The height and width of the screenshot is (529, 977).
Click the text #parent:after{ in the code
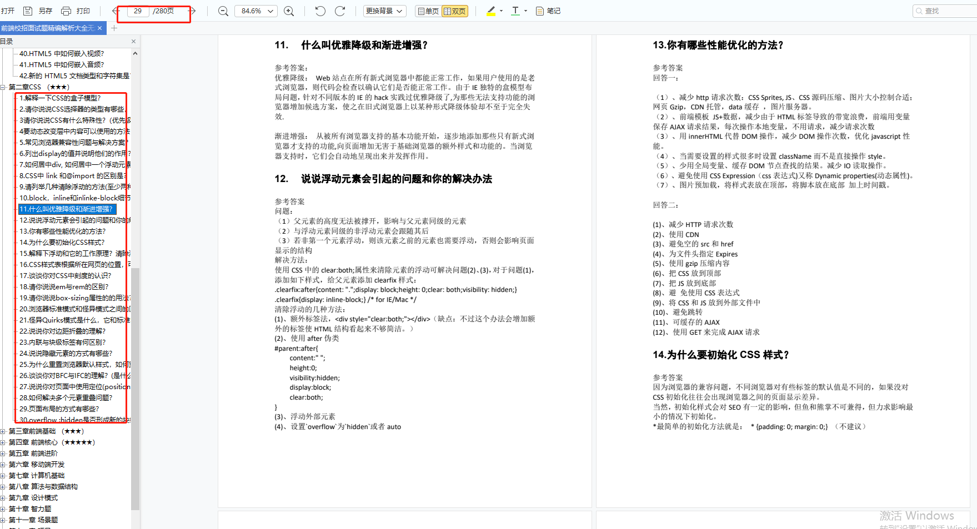pyautogui.click(x=296, y=349)
